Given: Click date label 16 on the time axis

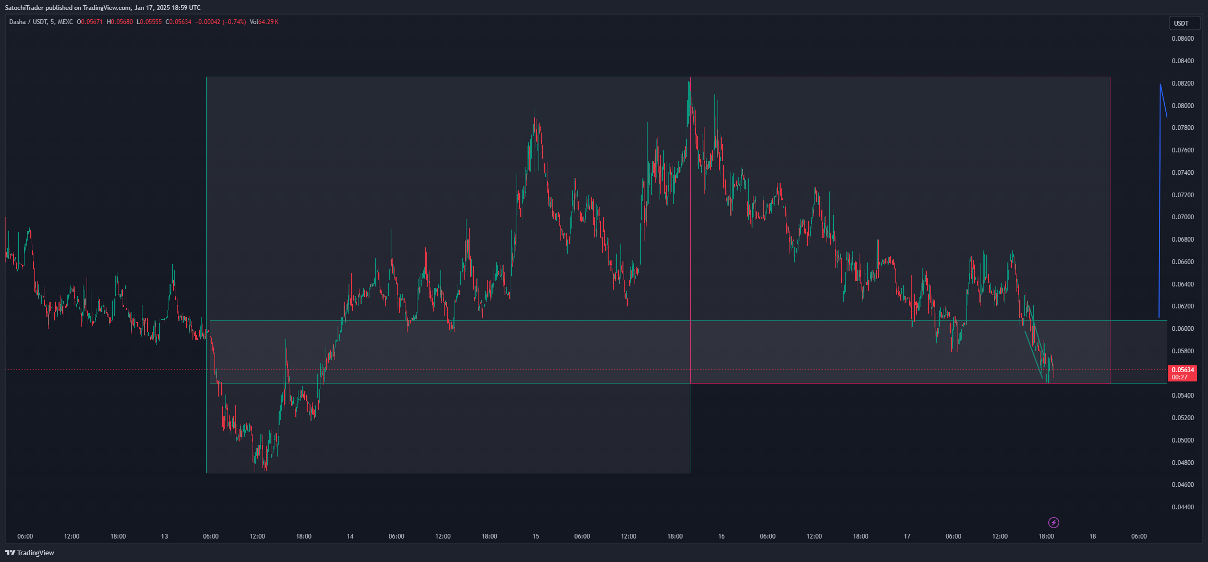Looking at the screenshot, I should [721, 536].
